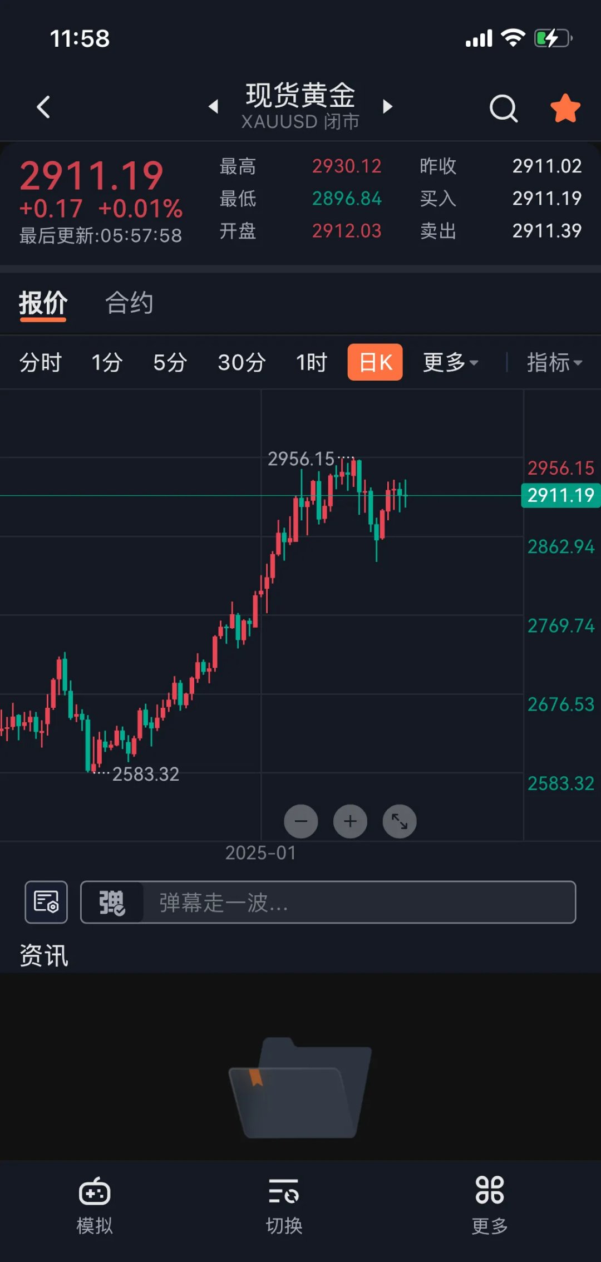Zoom in chart with plus button
Image resolution: width=601 pixels, height=1262 pixels.
(350, 821)
